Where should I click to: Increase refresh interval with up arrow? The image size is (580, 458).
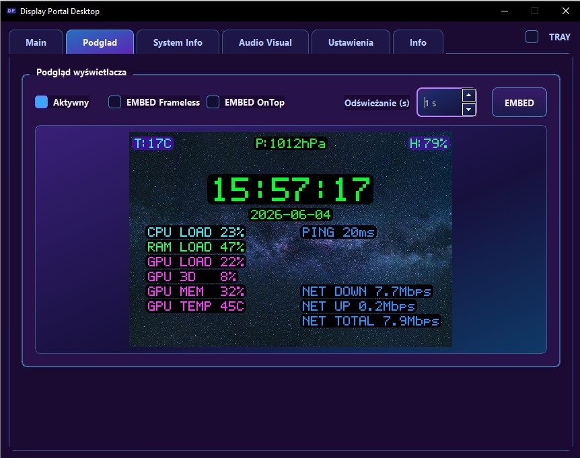(469, 96)
